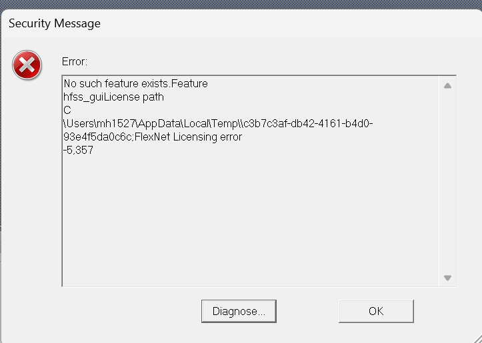Click the Error: label
Image resolution: width=482 pixels, height=343 pixels.
point(75,62)
